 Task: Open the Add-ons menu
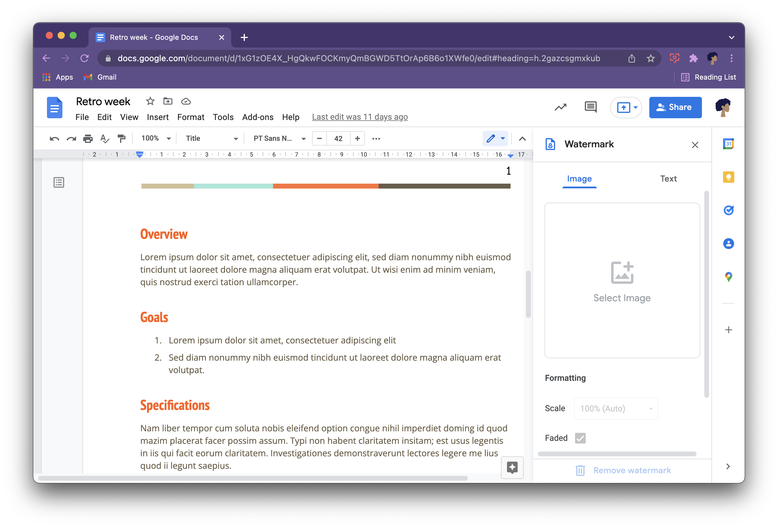tap(258, 116)
